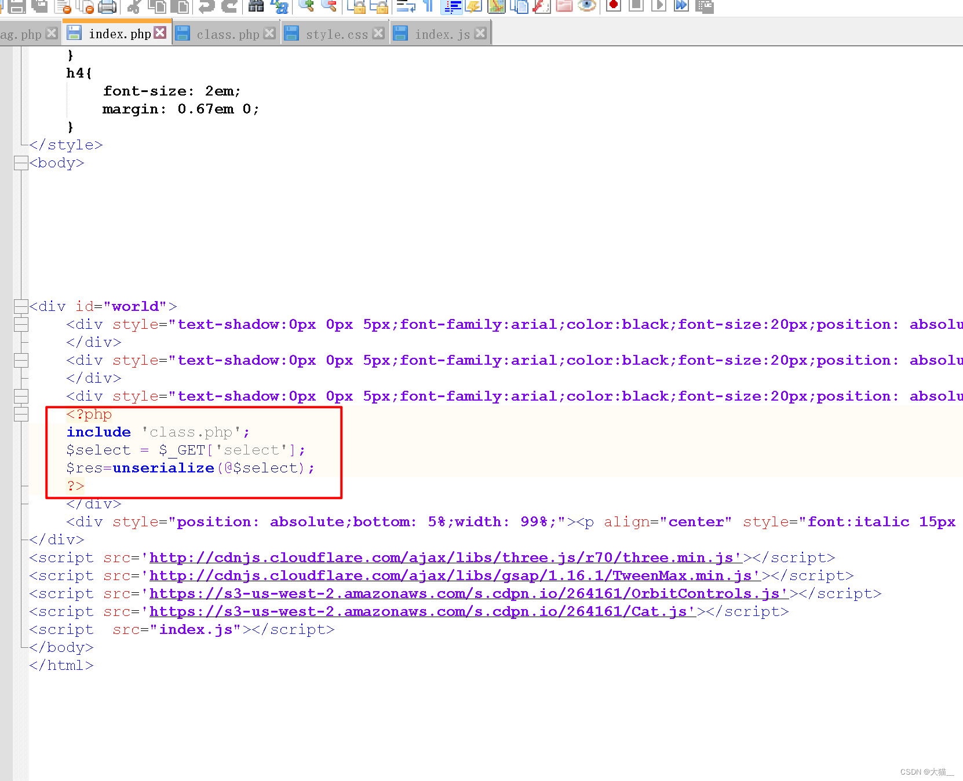Image resolution: width=963 pixels, height=781 pixels.
Task: Click the Undo arrow icon
Action: (207, 6)
